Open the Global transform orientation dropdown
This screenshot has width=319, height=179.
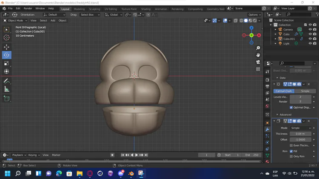[114, 14]
